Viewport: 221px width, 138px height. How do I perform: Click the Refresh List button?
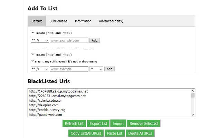pyautogui.click(x=74, y=124)
